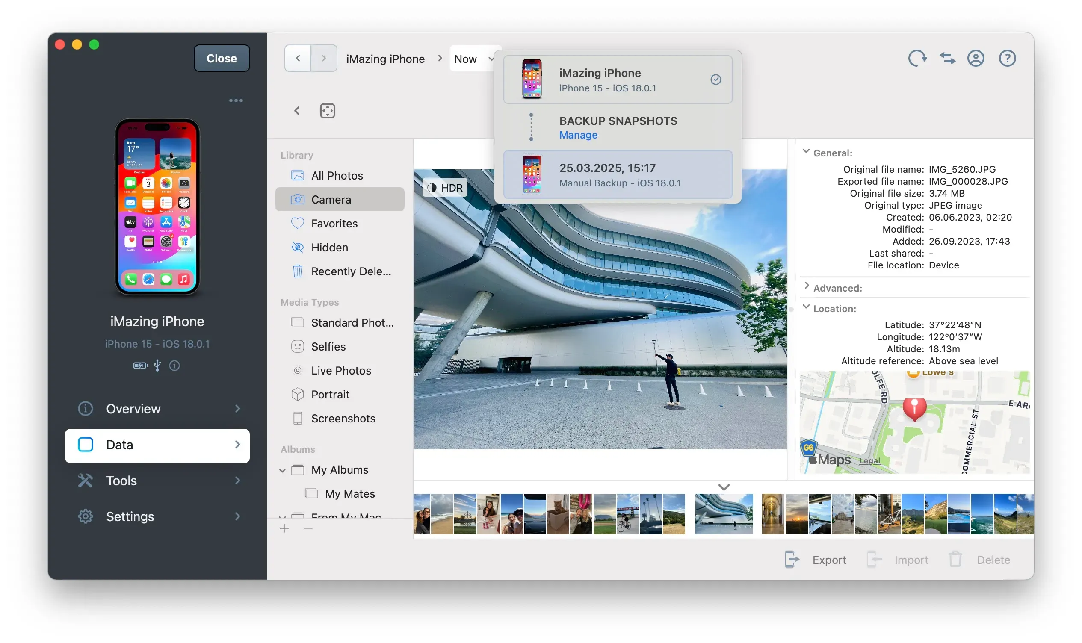Click the help question mark icon
The image size is (1082, 643).
[1008, 58]
